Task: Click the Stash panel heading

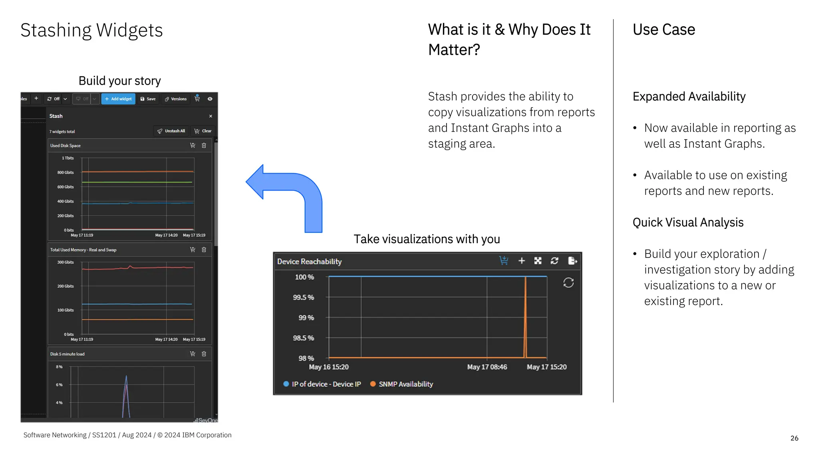Action: click(x=56, y=116)
